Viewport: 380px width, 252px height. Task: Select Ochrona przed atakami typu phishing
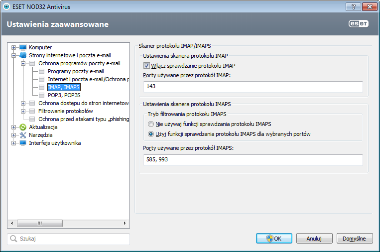84,119
